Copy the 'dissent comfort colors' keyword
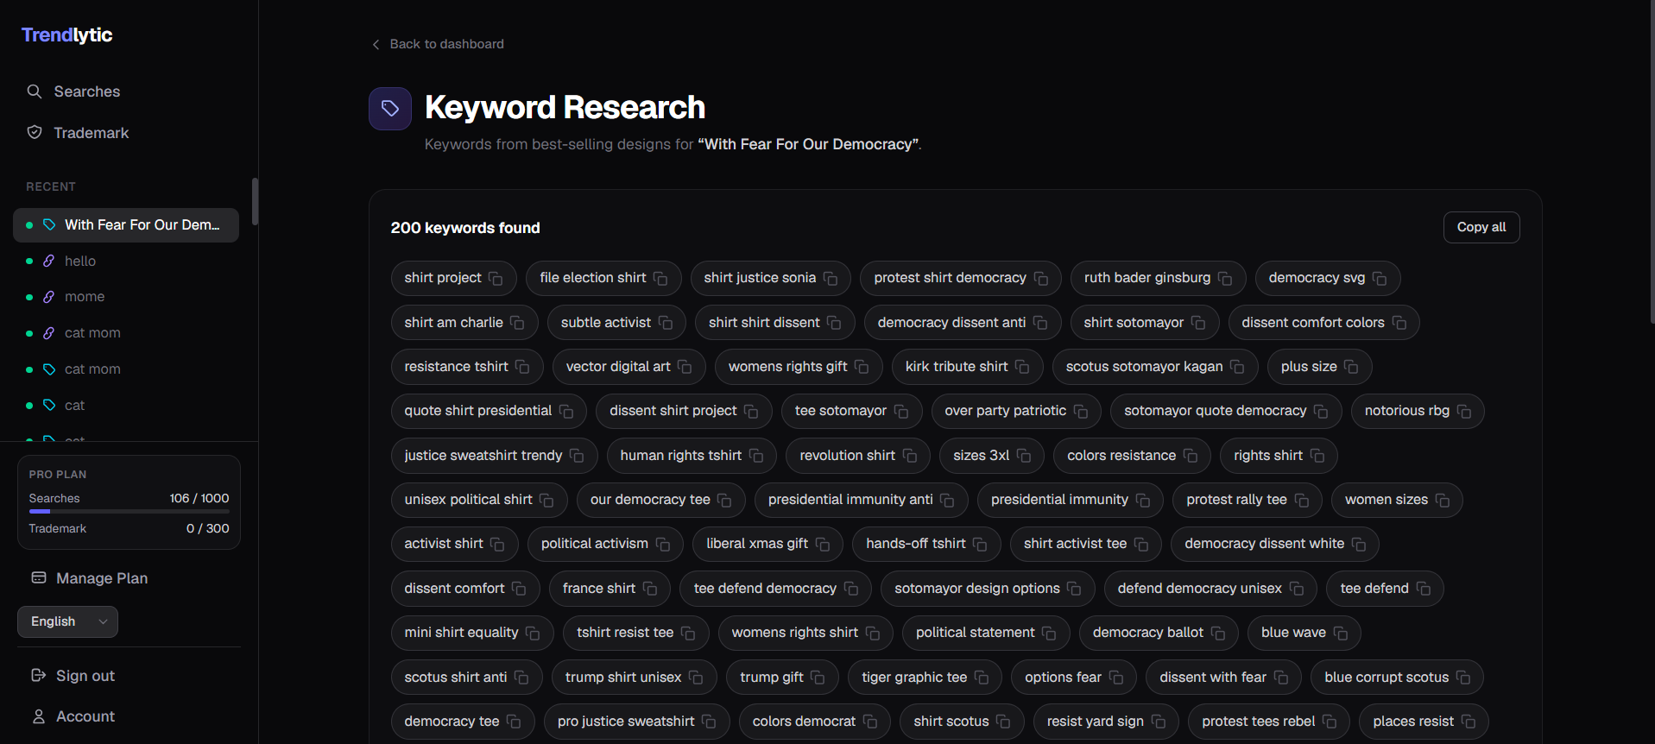This screenshot has width=1655, height=744. point(1399,323)
